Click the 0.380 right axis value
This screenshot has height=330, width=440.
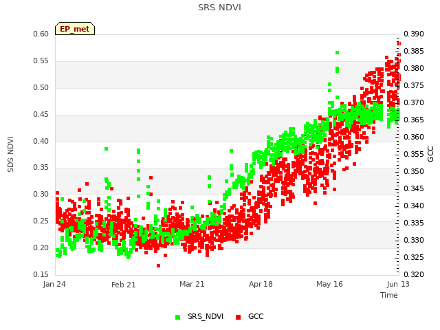(x=414, y=68)
